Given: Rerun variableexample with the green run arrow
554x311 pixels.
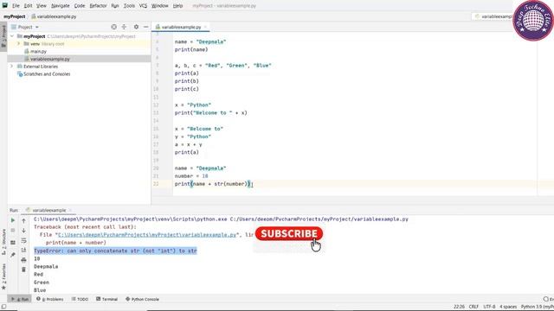Looking at the screenshot, I should [13, 220].
